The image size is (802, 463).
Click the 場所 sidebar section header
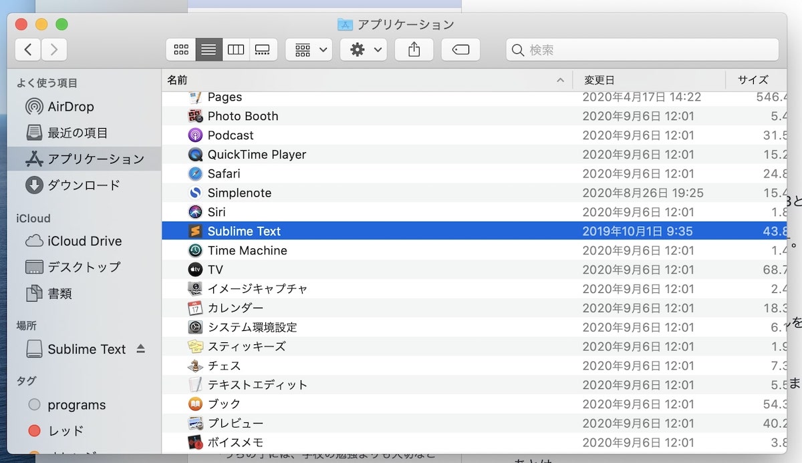26,326
